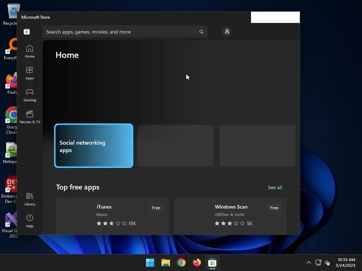Click the search apps input field
Screen dimensions: 362x271
(125, 32)
